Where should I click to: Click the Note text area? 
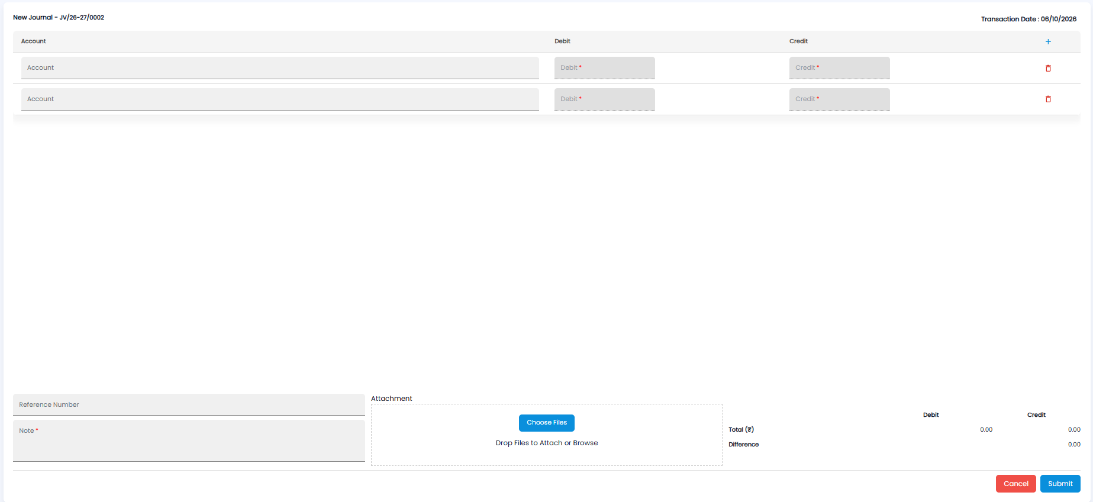tap(189, 441)
